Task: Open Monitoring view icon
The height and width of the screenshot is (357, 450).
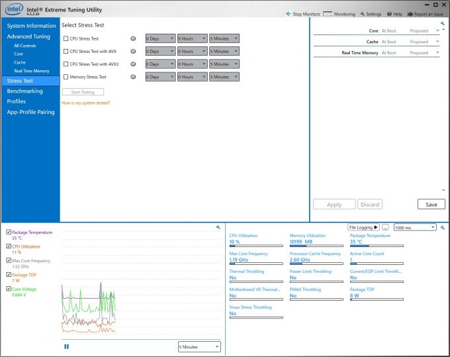Action: pos(328,14)
